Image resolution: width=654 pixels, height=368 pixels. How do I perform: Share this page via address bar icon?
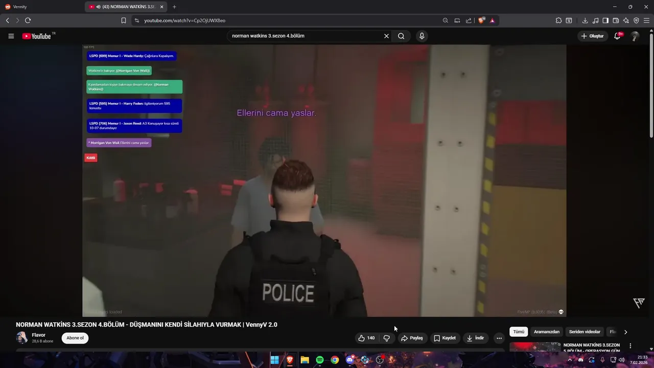[469, 20]
